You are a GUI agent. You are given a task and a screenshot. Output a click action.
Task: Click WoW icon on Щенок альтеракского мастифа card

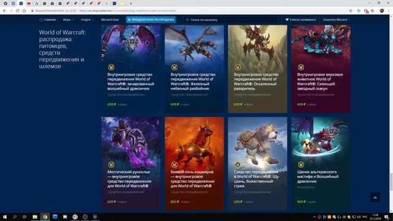pos(301,165)
